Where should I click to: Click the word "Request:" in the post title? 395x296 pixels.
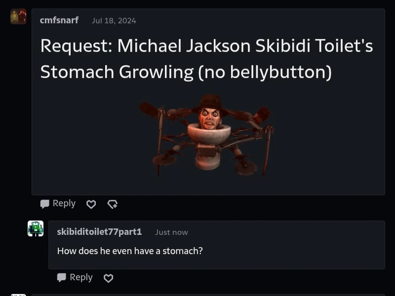pos(76,46)
